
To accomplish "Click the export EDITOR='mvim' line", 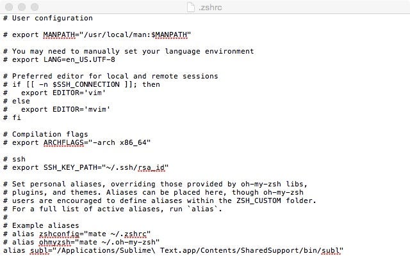I will coord(56,109).
